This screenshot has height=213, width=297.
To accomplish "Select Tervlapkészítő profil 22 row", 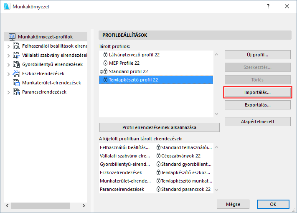I will pyautogui.click(x=156, y=80).
